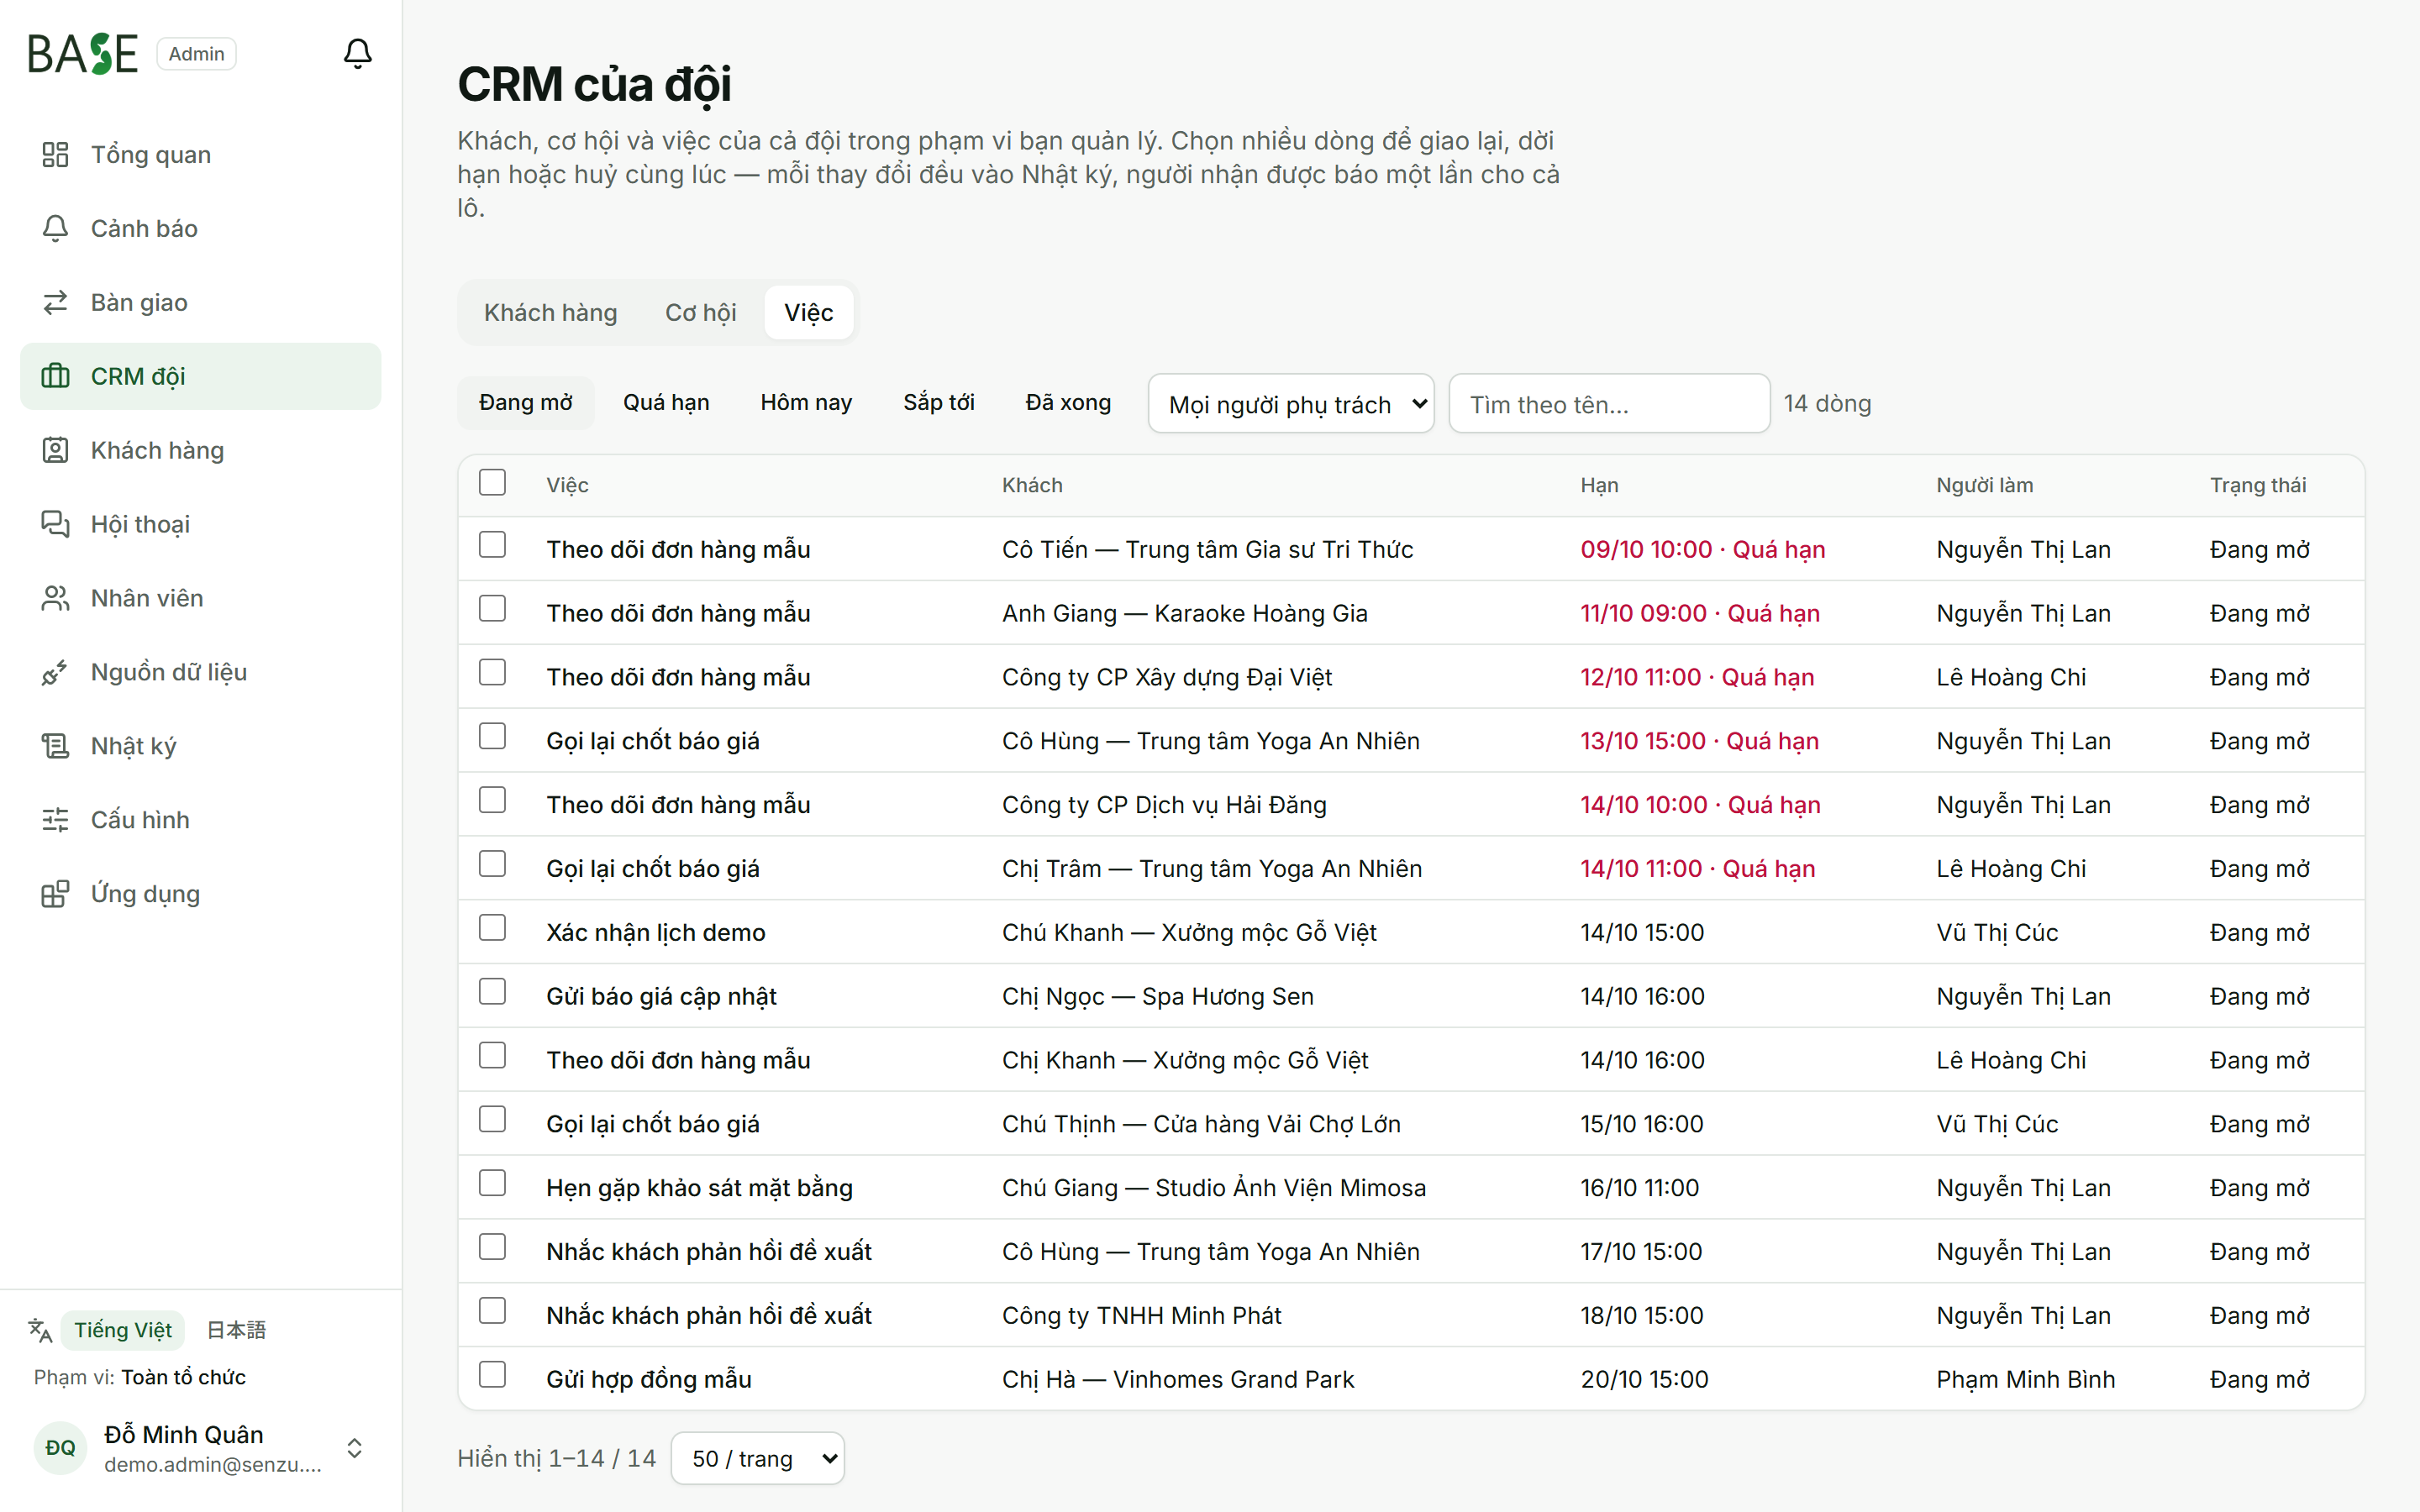
Task: Switch to the Khách hàng tab
Action: 551,313
